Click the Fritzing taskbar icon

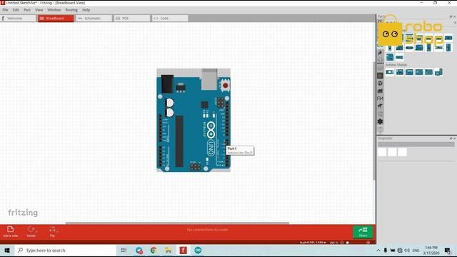(183, 251)
